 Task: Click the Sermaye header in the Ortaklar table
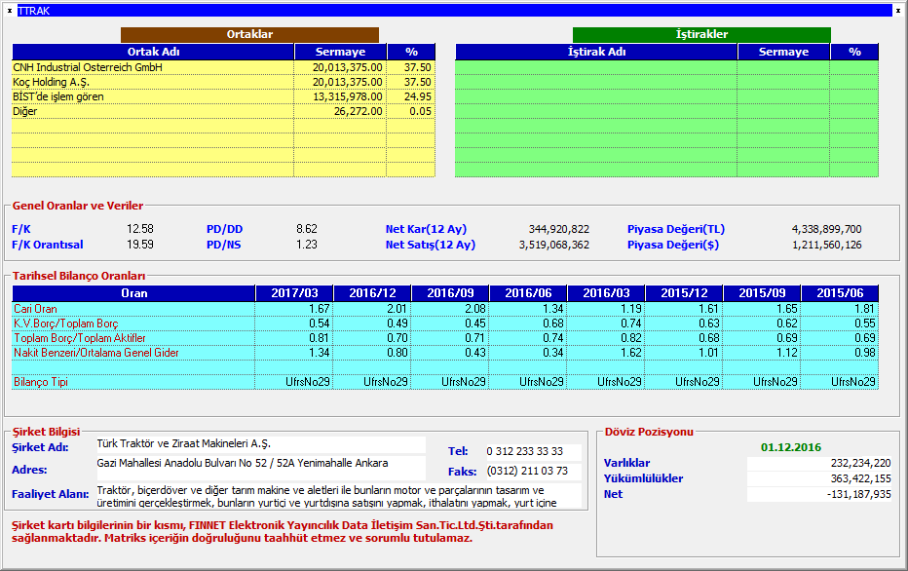[x=341, y=52]
